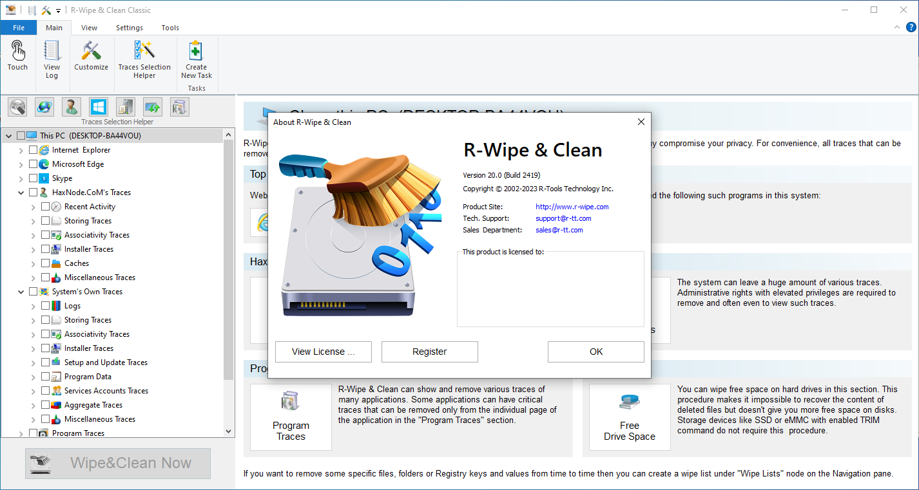This screenshot has height=490, width=919.
Task: Launch Traces Selection Helper from ribbon
Action: tap(144, 59)
